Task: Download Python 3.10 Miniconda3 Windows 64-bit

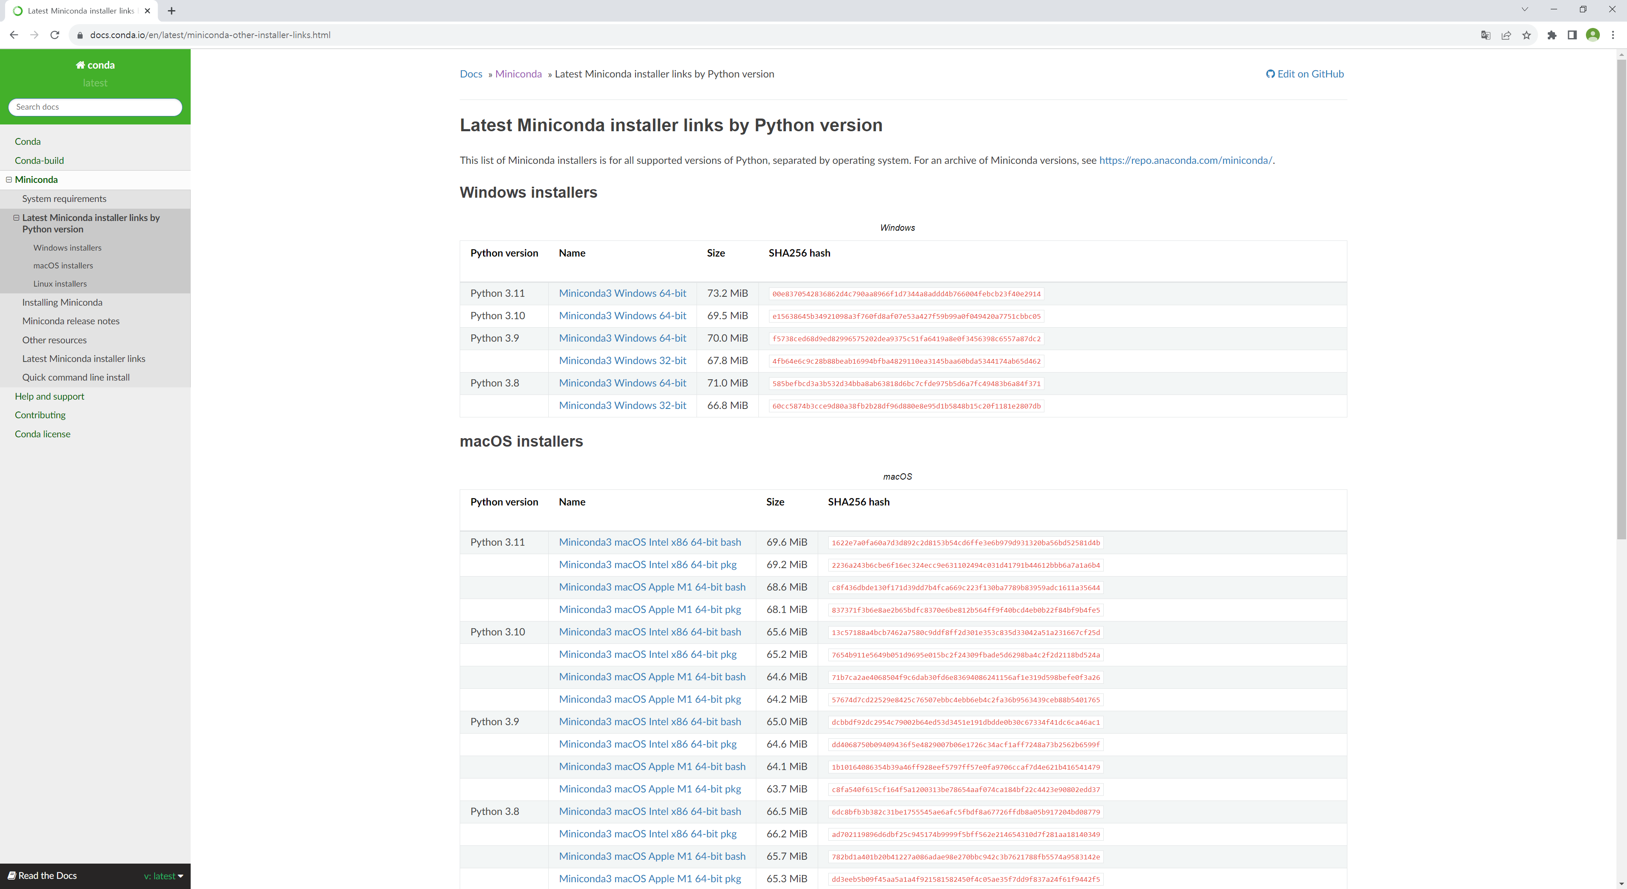Action: pos(623,315)
